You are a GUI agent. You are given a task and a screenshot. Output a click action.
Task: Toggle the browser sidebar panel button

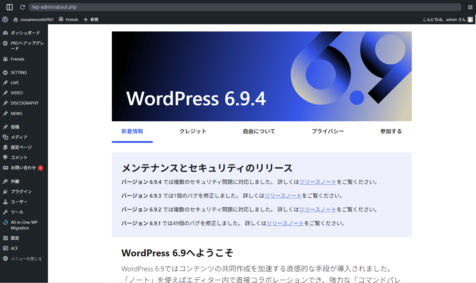point(10,7)
